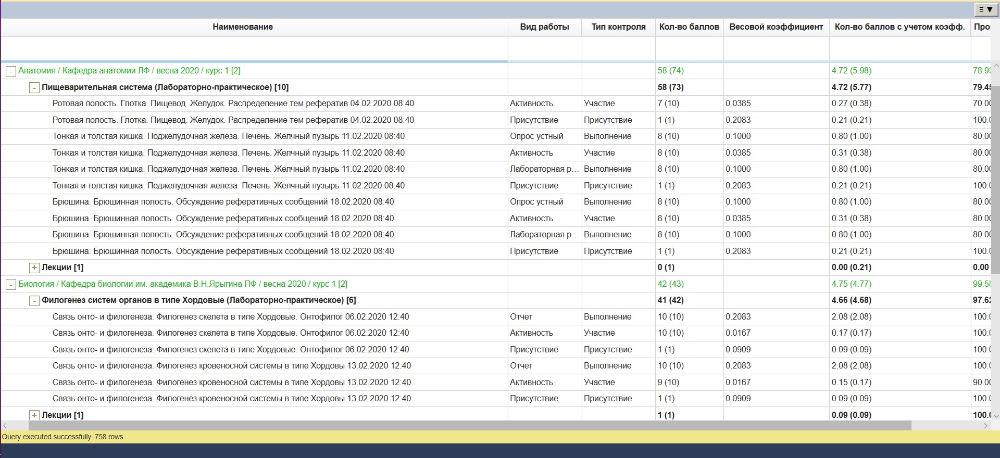Select Тонкая и толстая кишка Лабораторная р... row
The width and height of the screenshot is (1000, 458).
click(x=495, y=169)
